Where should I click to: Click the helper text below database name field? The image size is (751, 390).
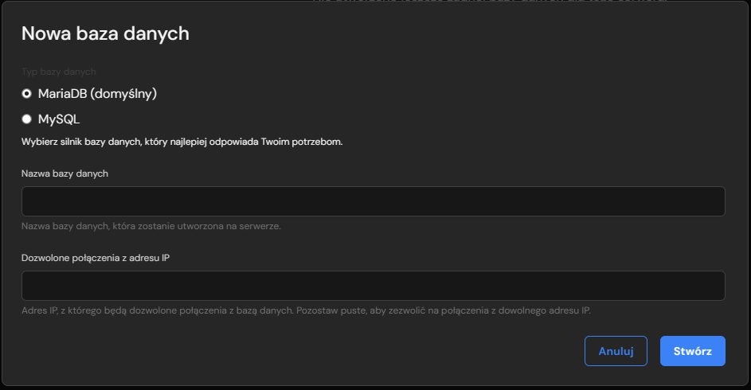click(151, 226)
